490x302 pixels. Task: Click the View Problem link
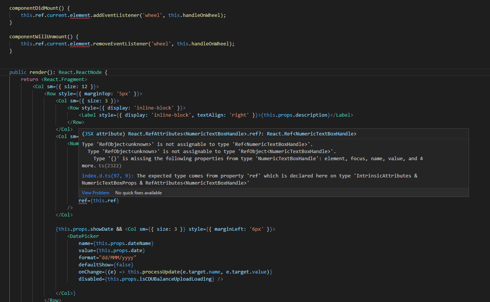click(95, 193)
